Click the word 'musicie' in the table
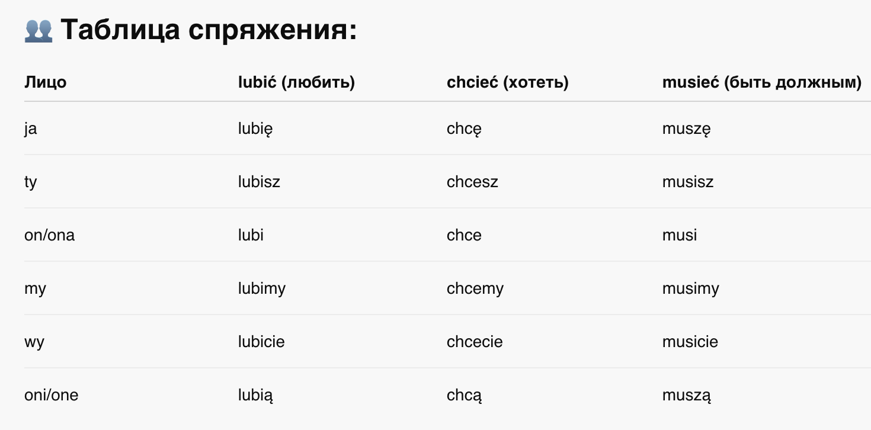The width and height of the screenshot is (871, 430). [x=690, y=342]
